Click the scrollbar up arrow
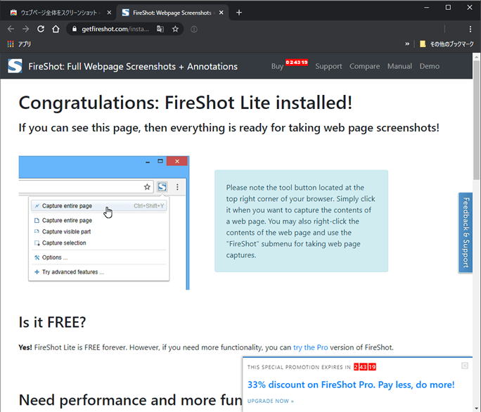 [x=476, y=57]
